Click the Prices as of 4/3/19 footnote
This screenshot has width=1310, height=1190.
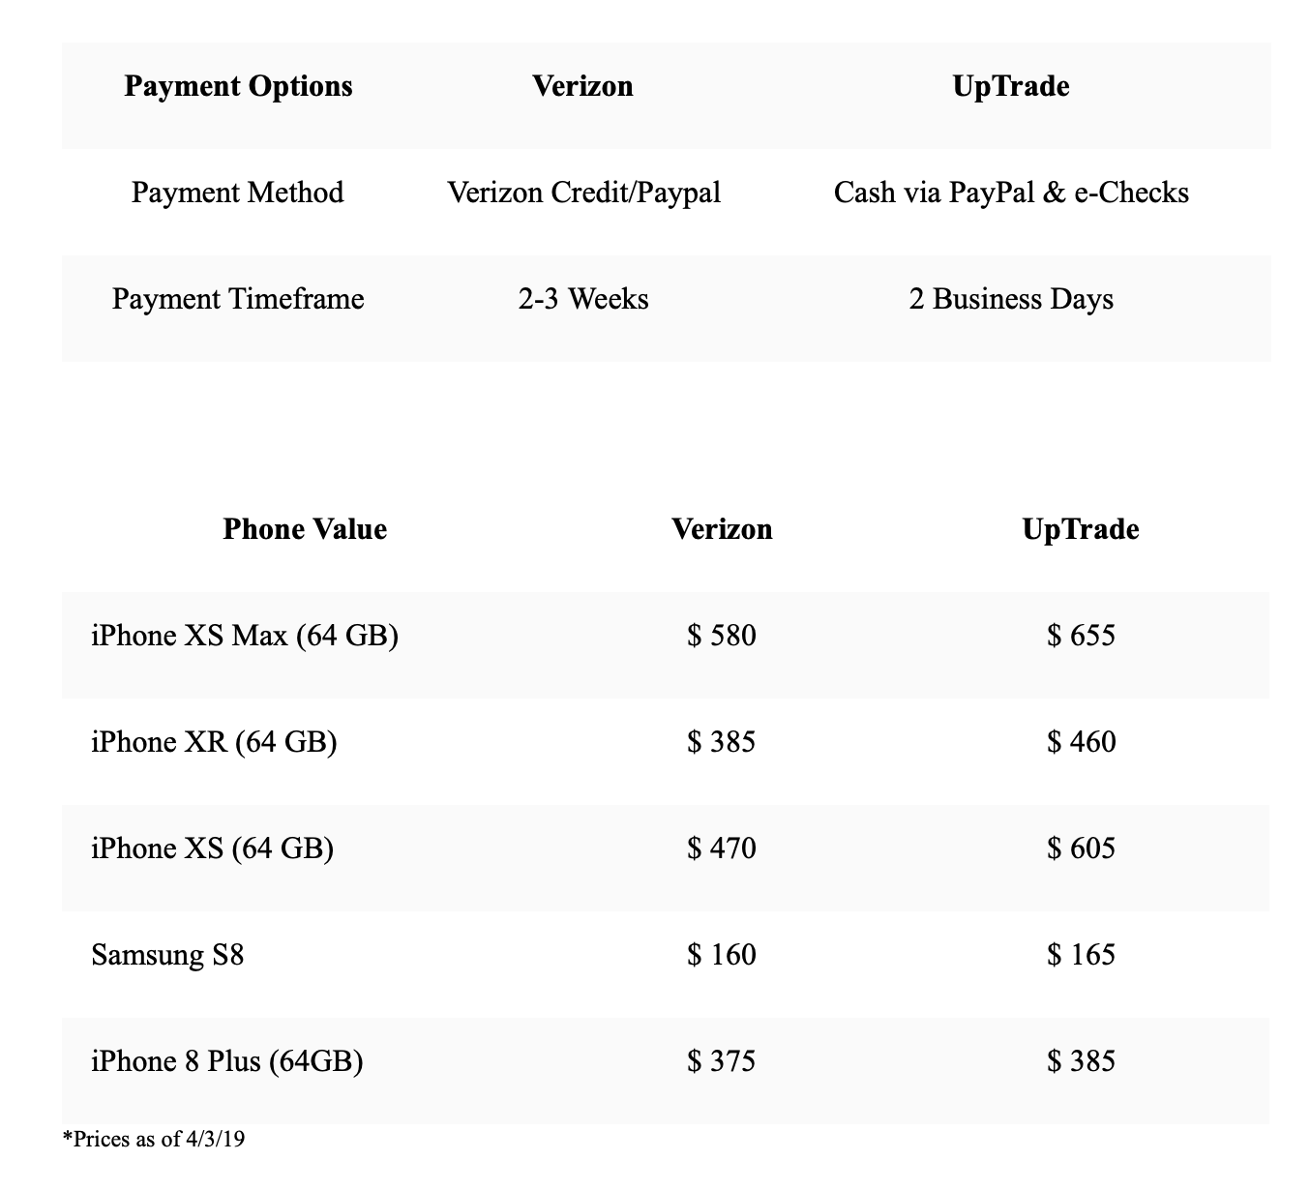click(x=153, y=1139)
